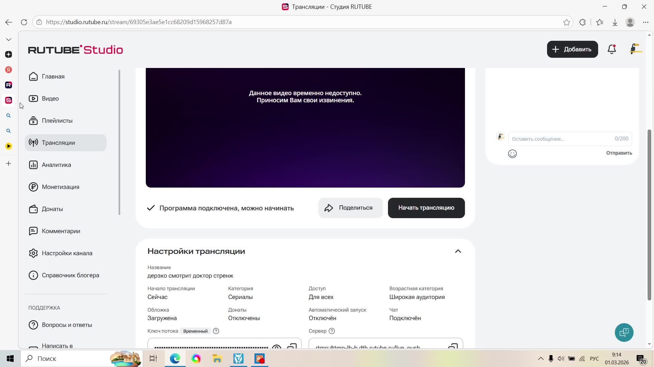The height and width of the screenshot is (367, 654).
Task: Reveal the stream key with the eye icon
Action: click(x=277, y=347)
